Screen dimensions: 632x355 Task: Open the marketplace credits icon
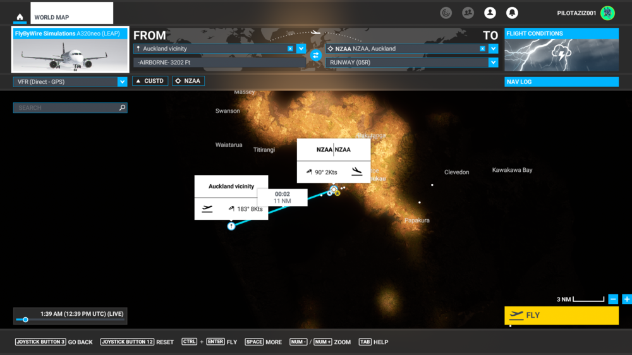click(446, 13)
